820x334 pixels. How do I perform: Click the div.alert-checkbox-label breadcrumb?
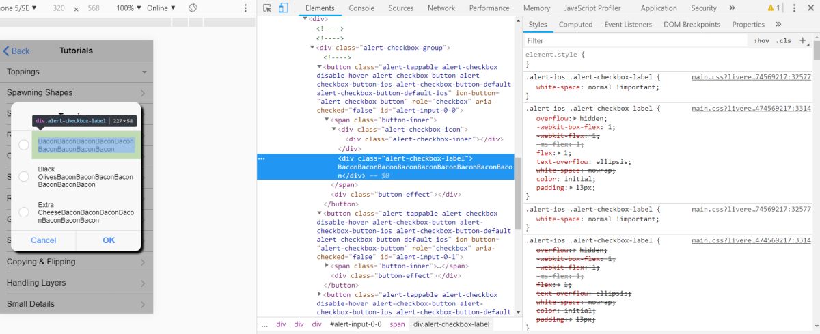pyautogui.click(x=451, y=324)
